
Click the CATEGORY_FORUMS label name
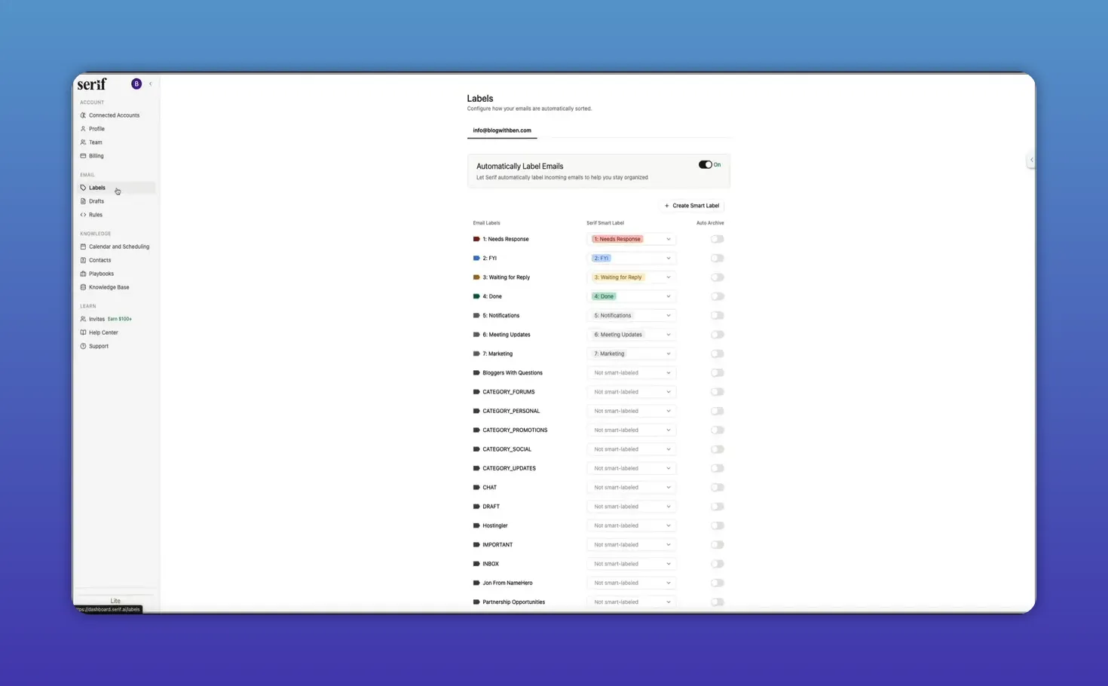click(509, 392)
